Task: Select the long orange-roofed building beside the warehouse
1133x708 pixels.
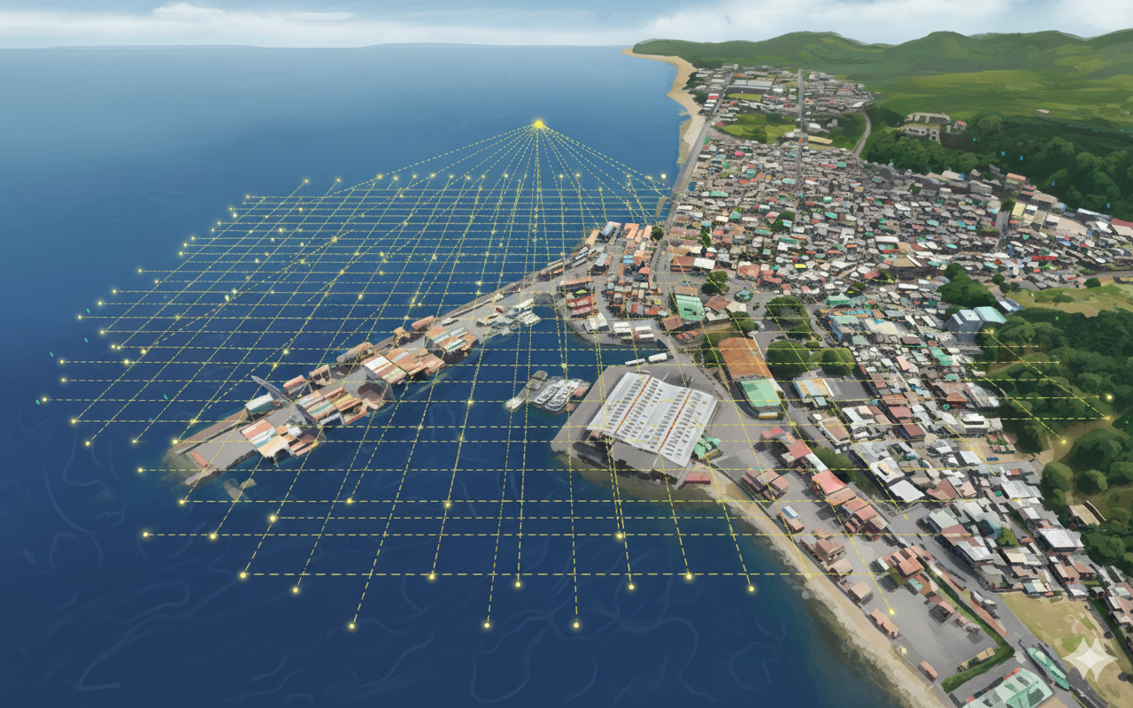Action: tap(742, 358)
